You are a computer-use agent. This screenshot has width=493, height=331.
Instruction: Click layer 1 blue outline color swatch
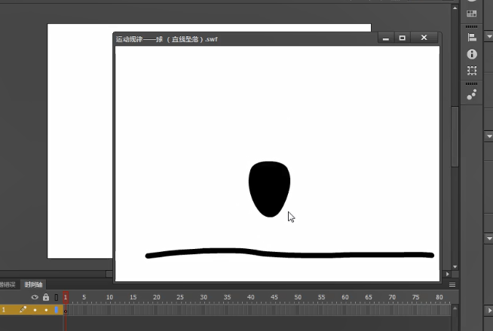[x=57, y=310]
